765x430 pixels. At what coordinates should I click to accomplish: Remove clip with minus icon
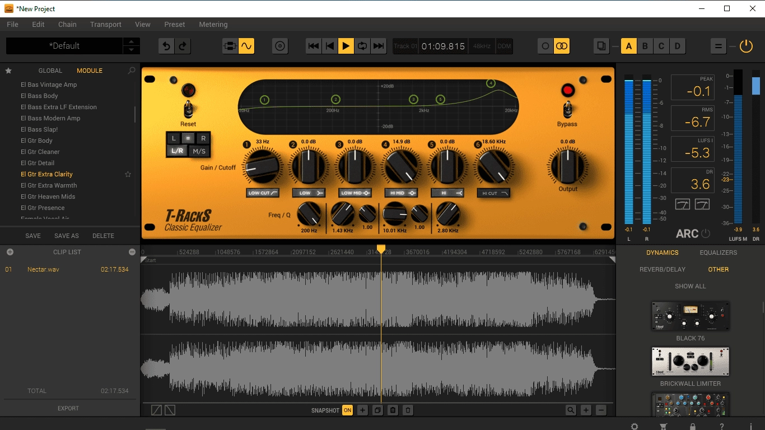pyautogui.click(x=132, y=252)
